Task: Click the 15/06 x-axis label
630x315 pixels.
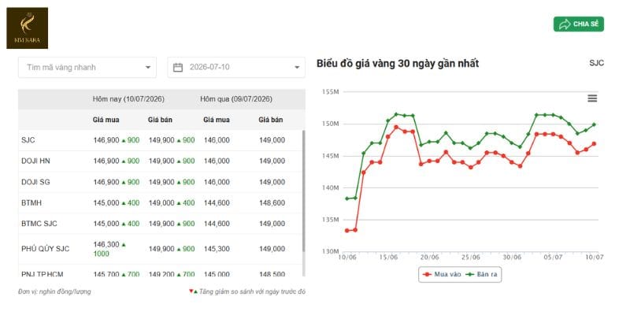Action: coord(388,257)
